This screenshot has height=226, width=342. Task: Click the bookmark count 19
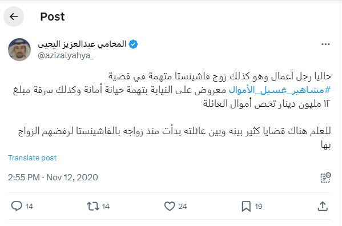coord(259,206)
